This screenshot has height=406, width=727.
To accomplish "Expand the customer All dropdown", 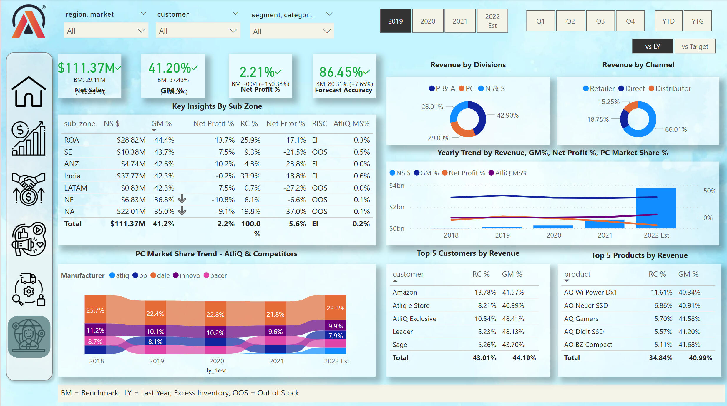I will (x=197, y=31).
